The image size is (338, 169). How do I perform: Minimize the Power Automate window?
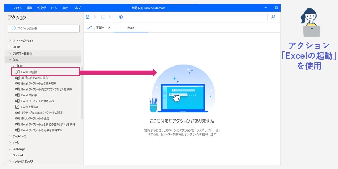pos(266,8)
